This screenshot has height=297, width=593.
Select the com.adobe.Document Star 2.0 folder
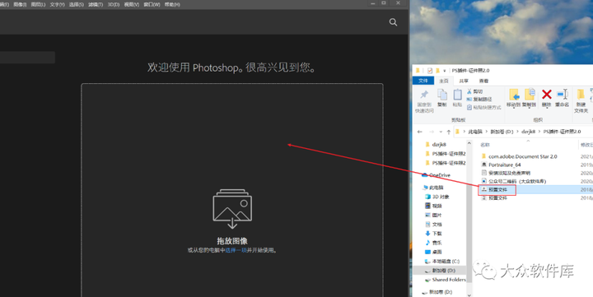[x=523, y=156]
